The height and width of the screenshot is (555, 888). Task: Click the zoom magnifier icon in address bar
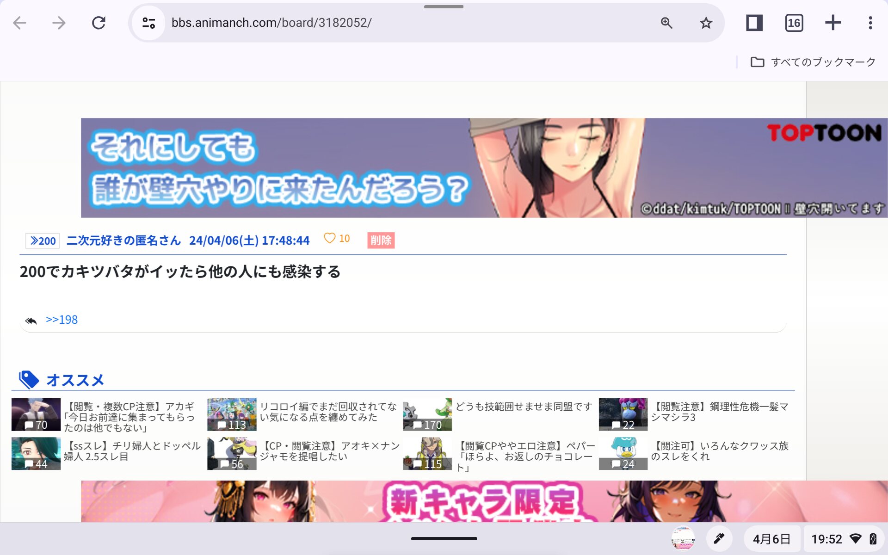[666, 23]
